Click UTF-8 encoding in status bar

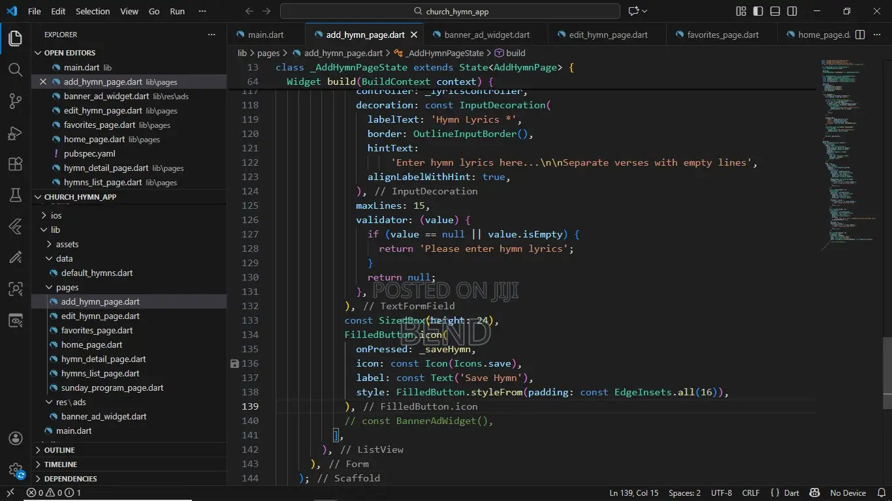pyautogui.click(x=721, y=493)
